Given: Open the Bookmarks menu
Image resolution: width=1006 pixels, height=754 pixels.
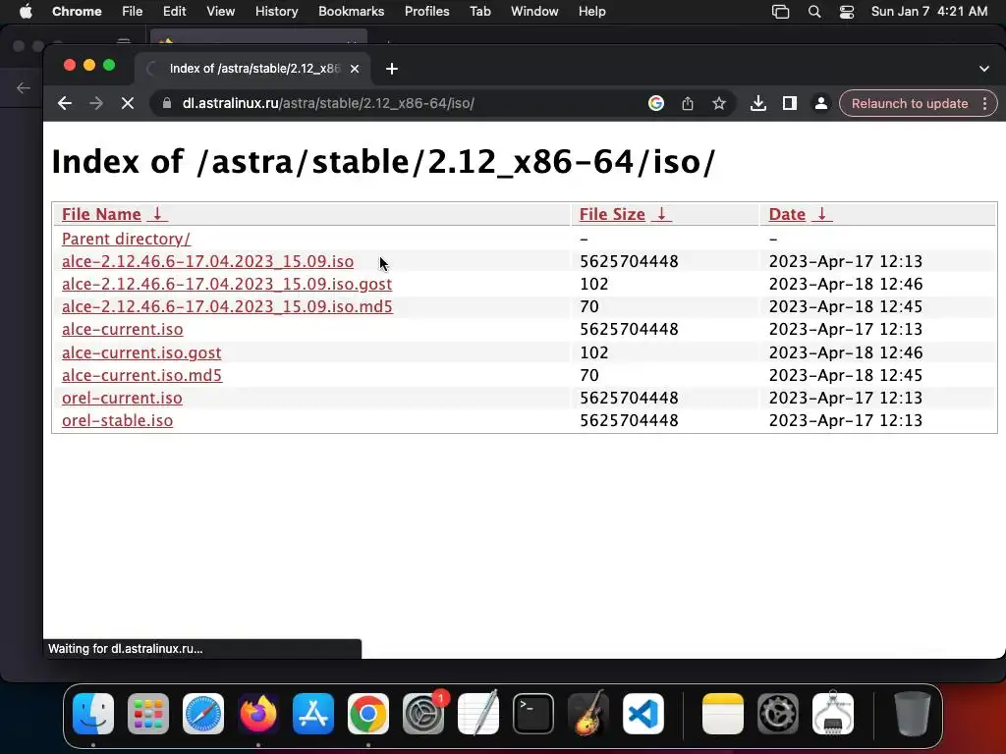Looking at the screenshot, I should click(351, 12).
